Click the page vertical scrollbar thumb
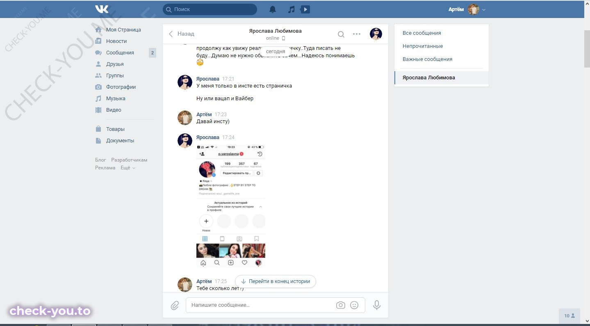 pos(587,49)
